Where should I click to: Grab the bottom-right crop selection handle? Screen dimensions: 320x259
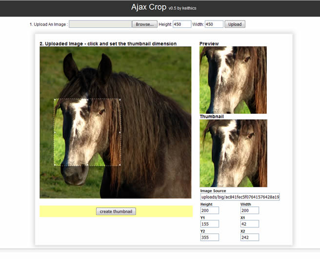120,165
